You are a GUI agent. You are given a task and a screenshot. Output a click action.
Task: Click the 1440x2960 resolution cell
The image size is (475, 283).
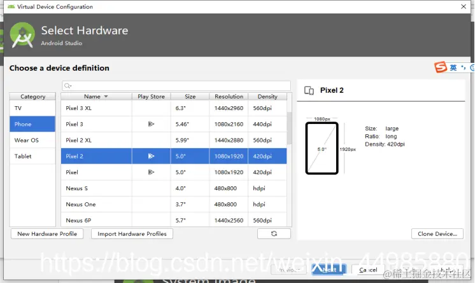[229, 108]
